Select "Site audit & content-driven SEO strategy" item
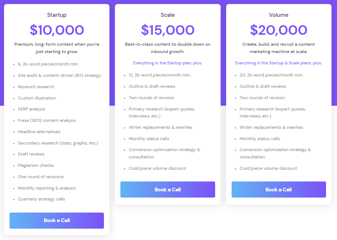The width and height of the screenshot is (337, 240). [59, 75]
